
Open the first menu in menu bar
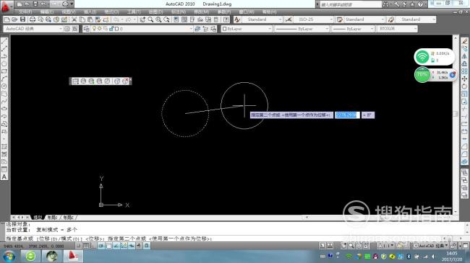tap(25, 12)
